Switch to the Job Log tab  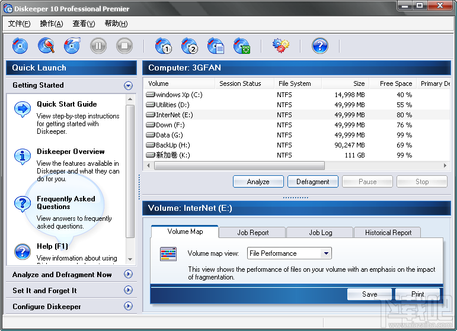(x=320, y=233)
